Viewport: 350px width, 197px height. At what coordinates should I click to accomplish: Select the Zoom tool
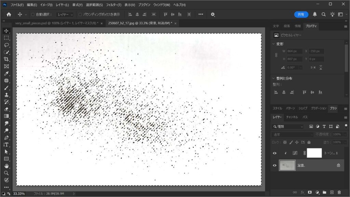click(x=6, y=173)
